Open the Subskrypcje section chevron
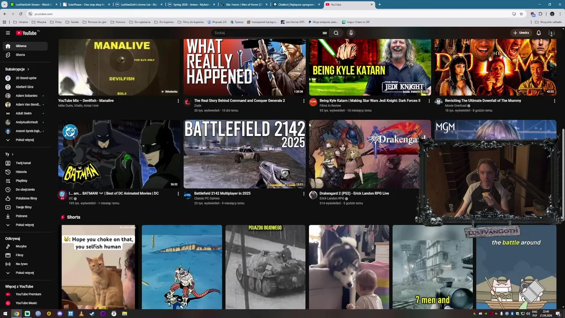 pos(28,69)
